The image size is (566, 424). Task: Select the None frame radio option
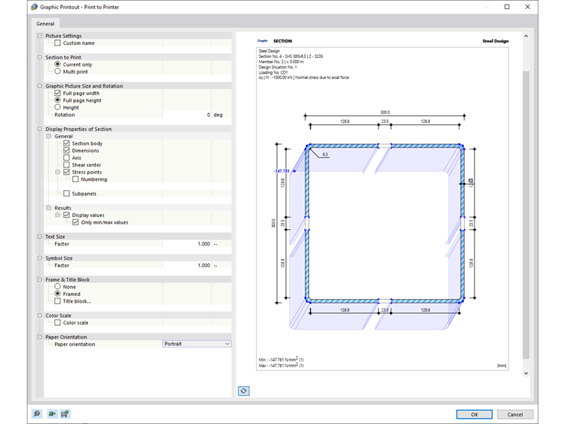click(x=57, y=286)
